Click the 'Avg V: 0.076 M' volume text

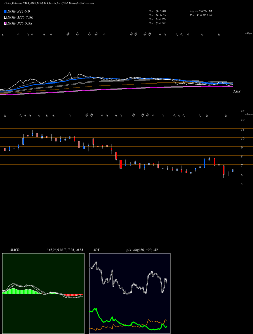click(200, 11)
